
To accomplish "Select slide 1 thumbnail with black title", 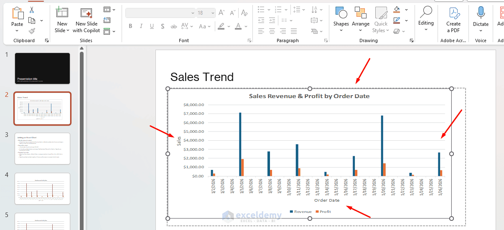I will [42, 68].
